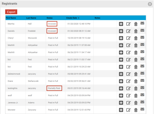The height and width of the screenshot is (114, 154).
Task: Open edit icon for Janessa Jr. Adams
Action: [128, 103]
